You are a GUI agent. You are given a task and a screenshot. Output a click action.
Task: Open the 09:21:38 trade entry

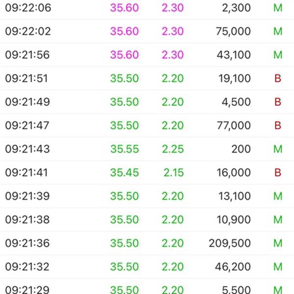[147, 220]
